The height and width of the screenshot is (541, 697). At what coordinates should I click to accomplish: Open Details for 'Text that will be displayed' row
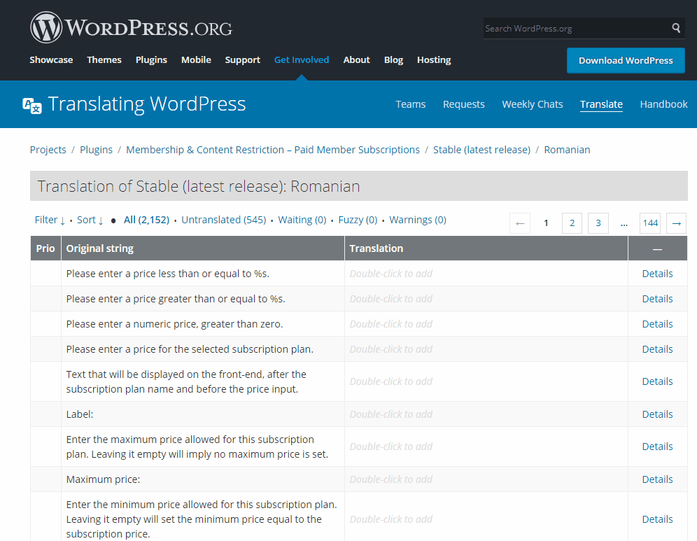[657, 382]
